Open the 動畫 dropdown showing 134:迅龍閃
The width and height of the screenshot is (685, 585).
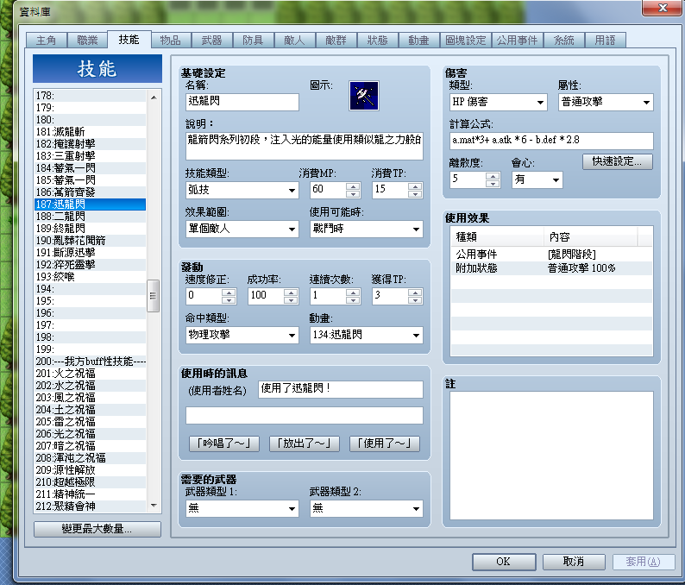pyautogui.click(x=366, y=335)
